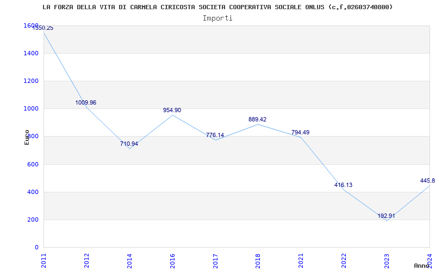Select the 2011 x-axis year label
The width and height of the screenshot is (435, 271).
tap(43, 261)
